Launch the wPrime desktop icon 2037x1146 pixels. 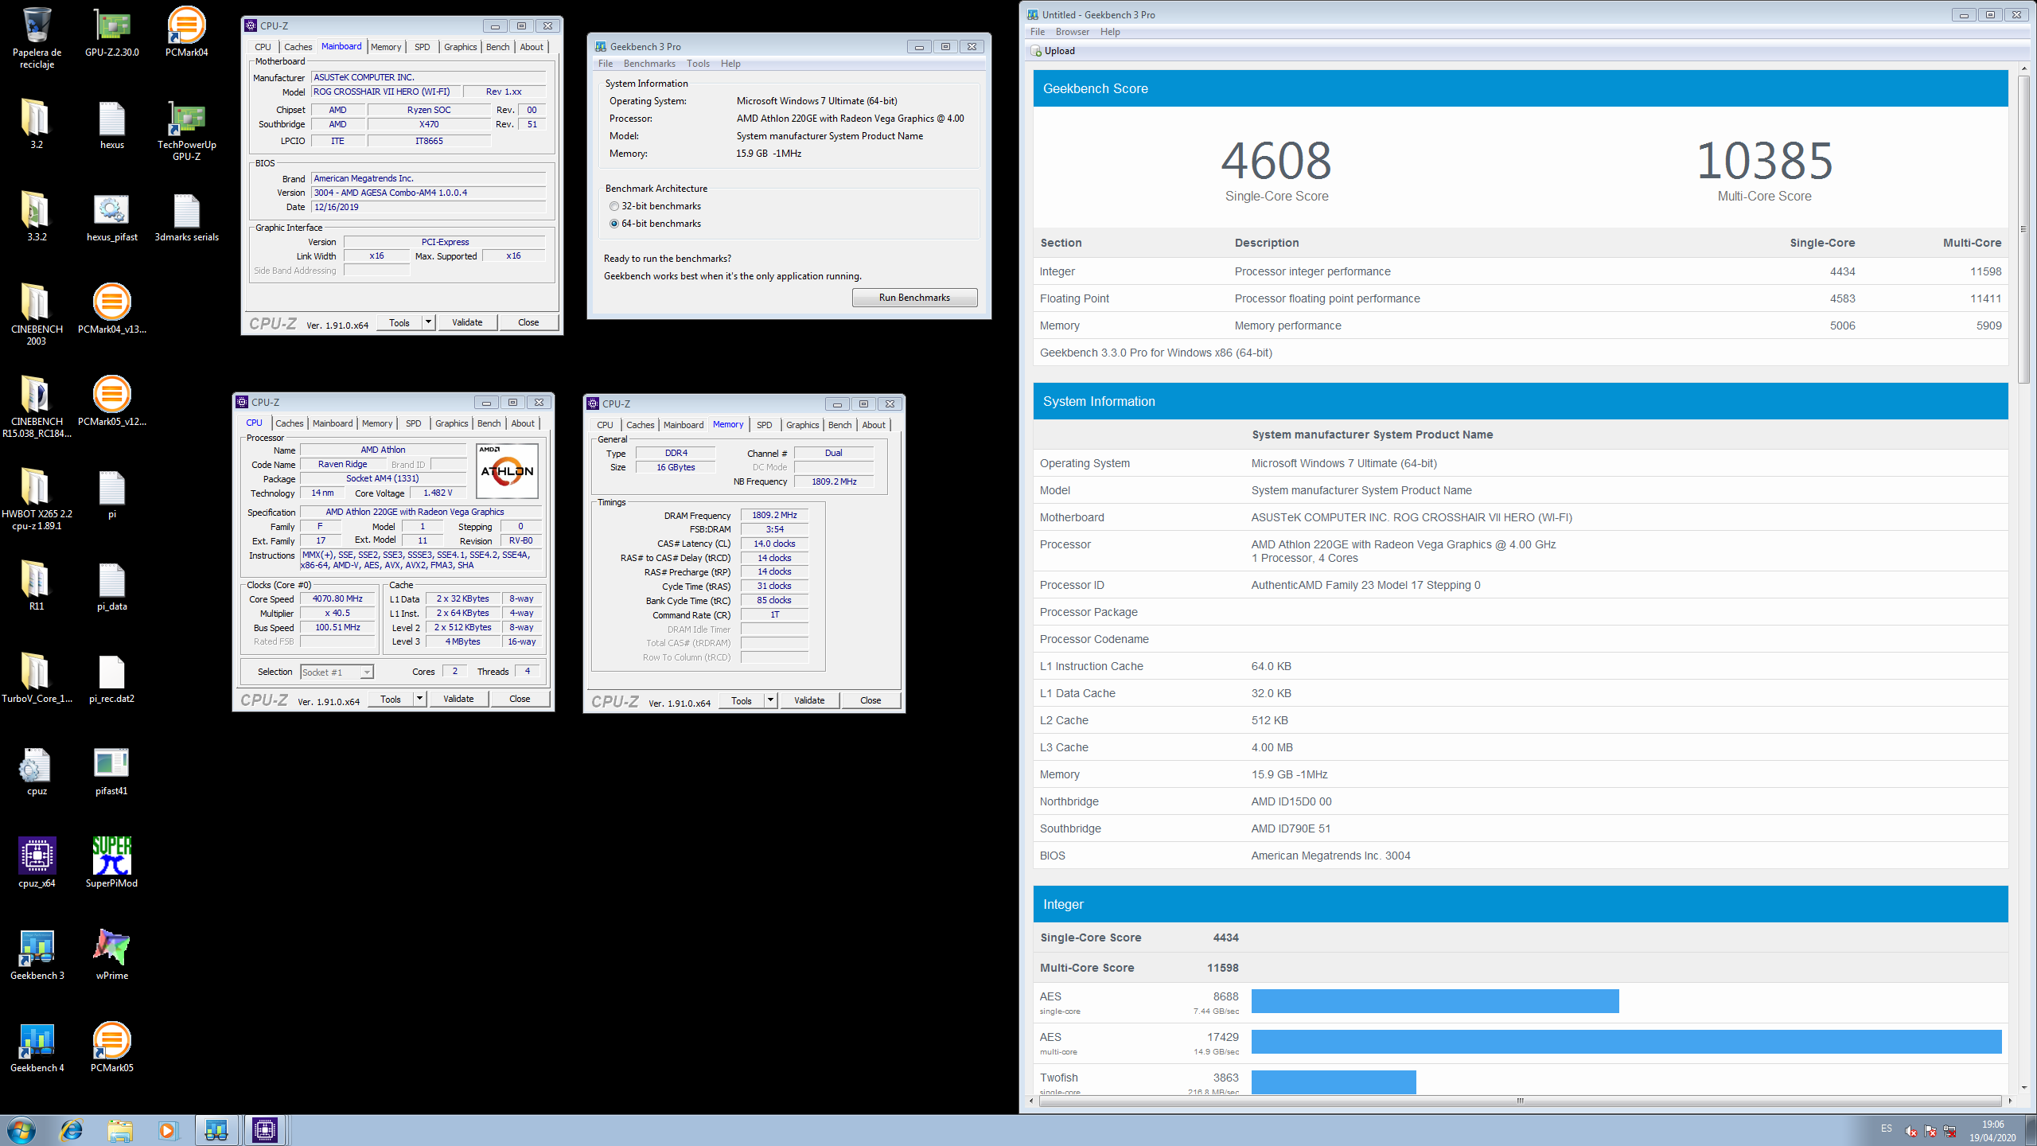point(112,955)
